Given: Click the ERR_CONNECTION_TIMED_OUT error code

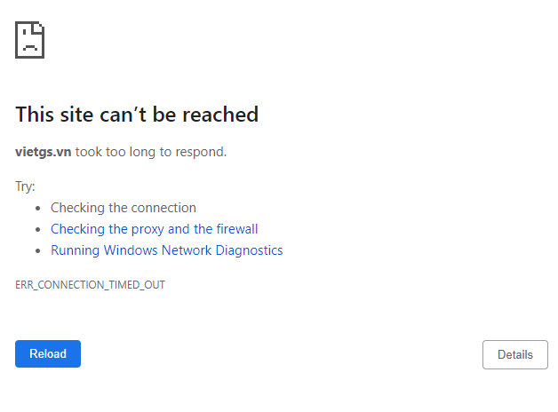Looking at the screenshot, I should tap(91, 285).
